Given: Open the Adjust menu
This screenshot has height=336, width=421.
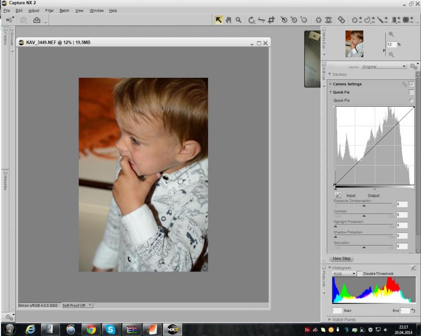Looking at the screenshot, I should click(x=34, y=11).
